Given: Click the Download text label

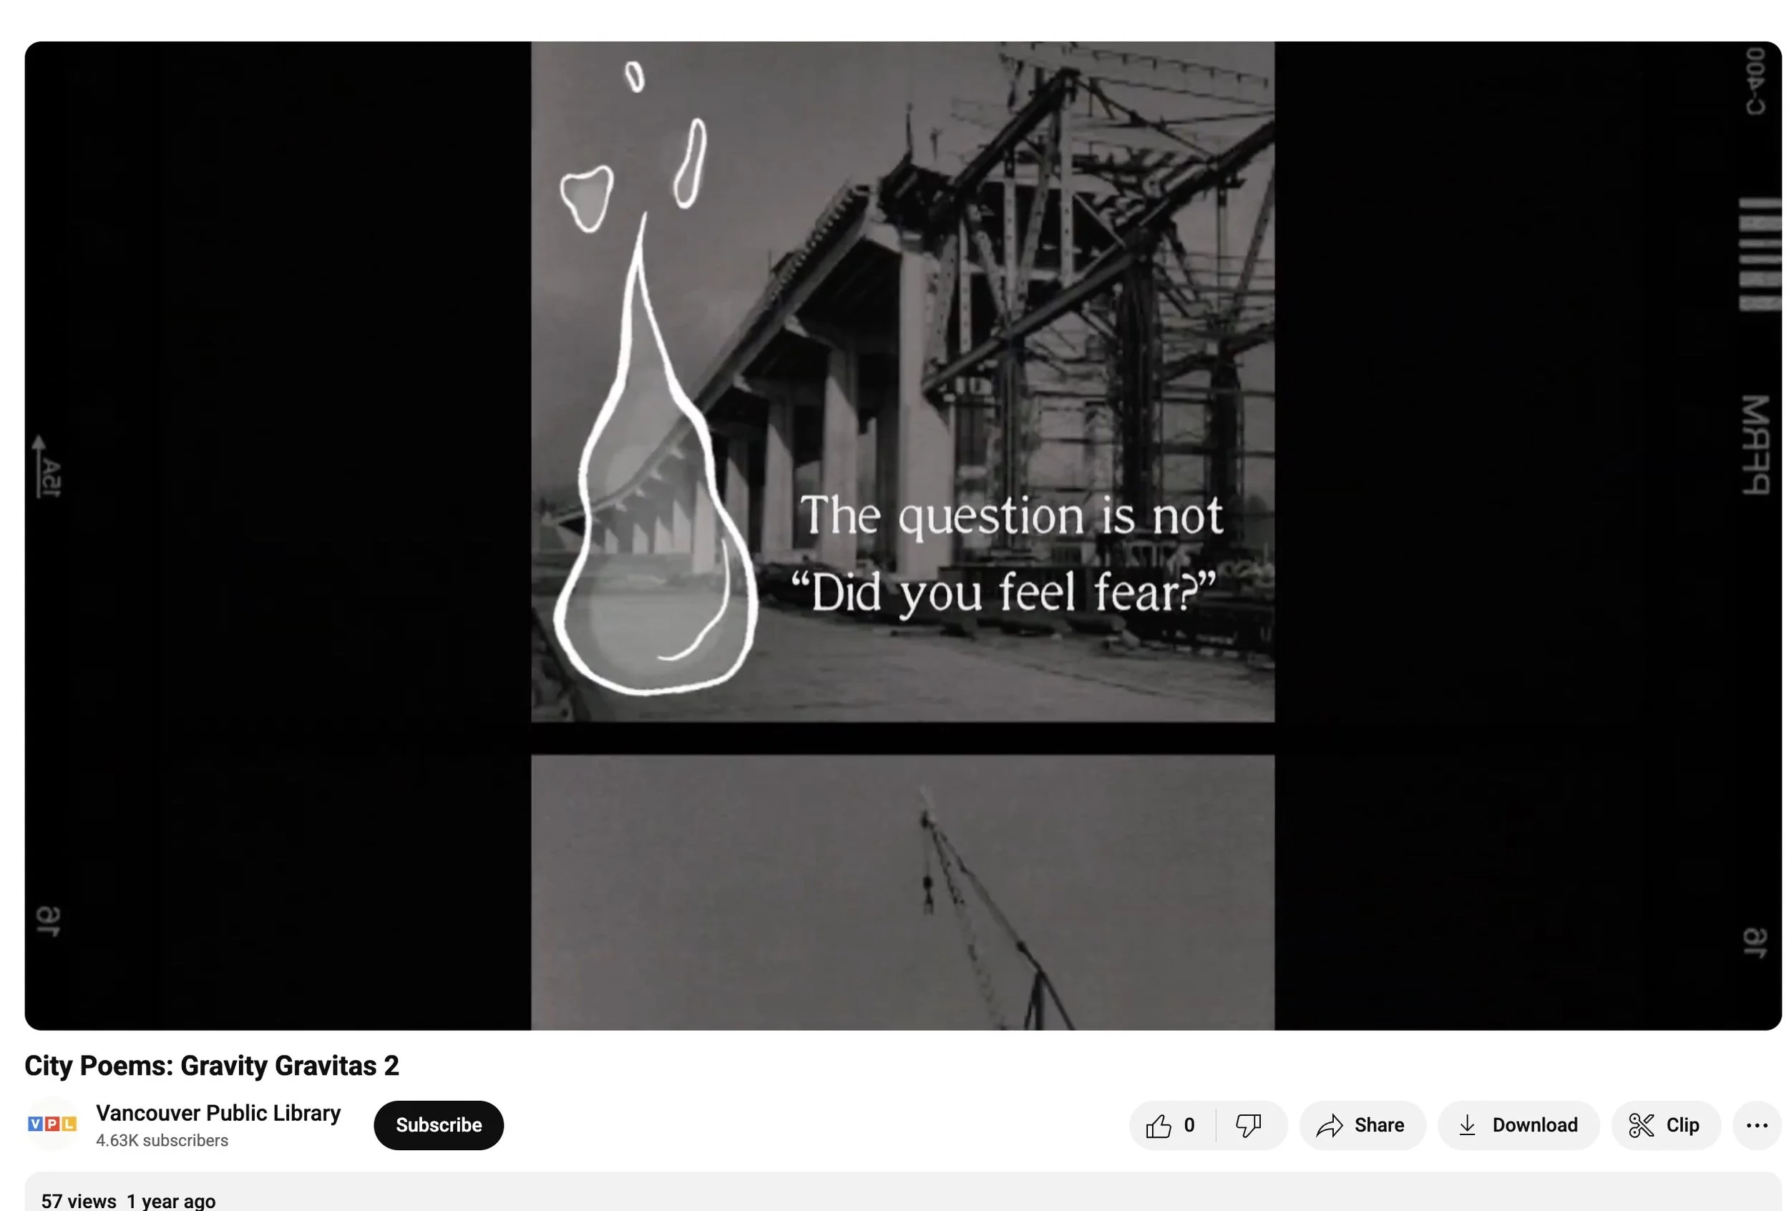Looking at the screenshot, I should tap(1535, 1126).
